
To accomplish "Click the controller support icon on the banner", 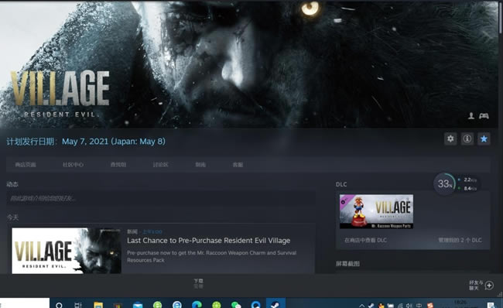I will pos(484,116).
